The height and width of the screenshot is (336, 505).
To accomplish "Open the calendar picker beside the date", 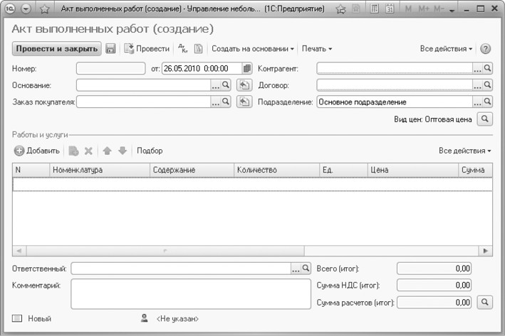I will (x=246, y=69).
